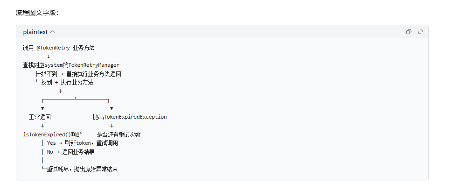The height and width of the screenshot is (184, 460).
Task: Click the down triangle above 正常返回
Action: [42, 108]
